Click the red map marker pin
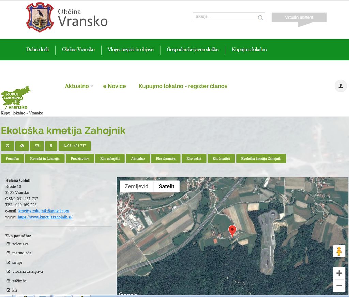Screen dimensions: 349x297 tap(232, 231)
